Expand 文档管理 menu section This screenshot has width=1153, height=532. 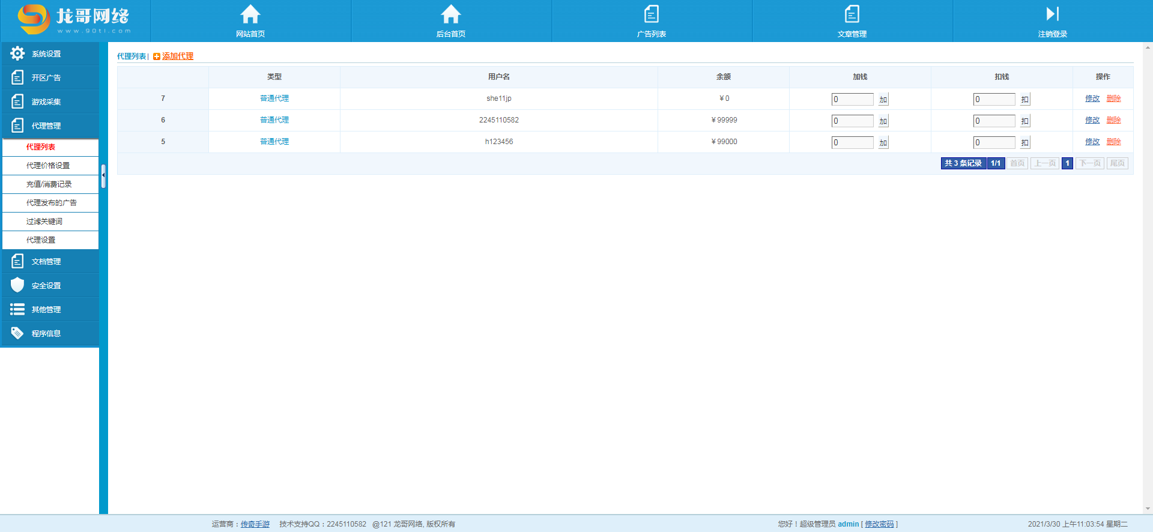click(x=50, y=261)
